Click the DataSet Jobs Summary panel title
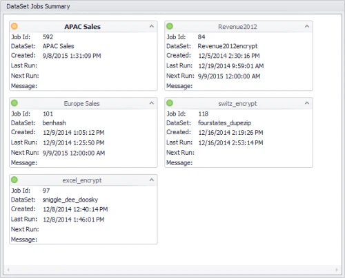Screen dimensions: 345x278 tap(38, 6)
